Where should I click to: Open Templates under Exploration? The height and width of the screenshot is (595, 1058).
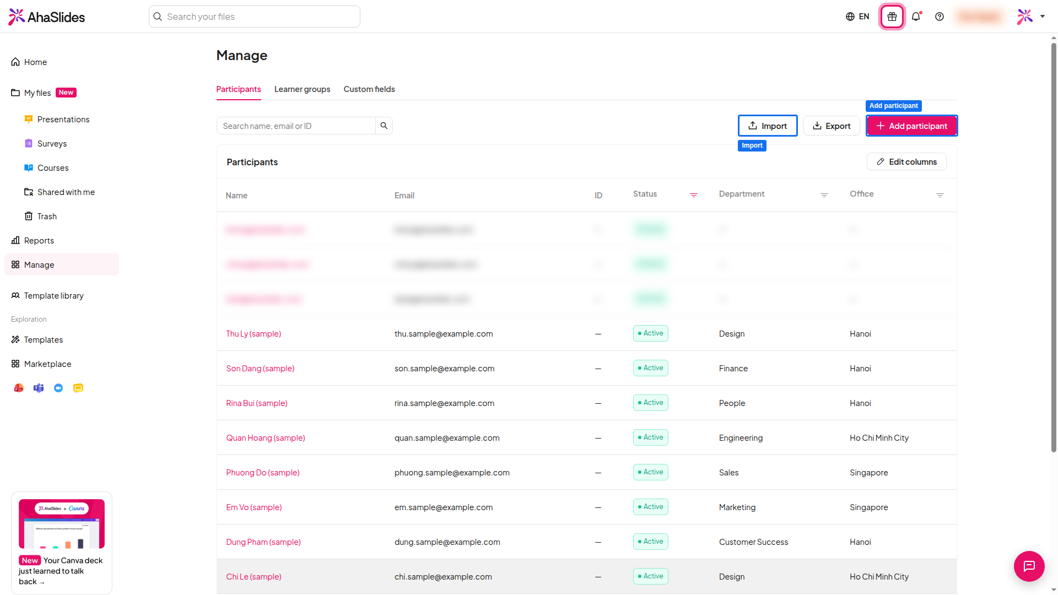(x=62, y=339)
